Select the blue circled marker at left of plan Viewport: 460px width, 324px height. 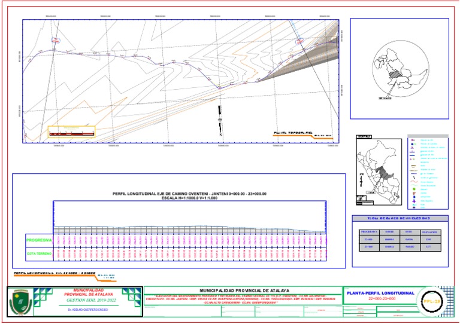tap(56, 41)
